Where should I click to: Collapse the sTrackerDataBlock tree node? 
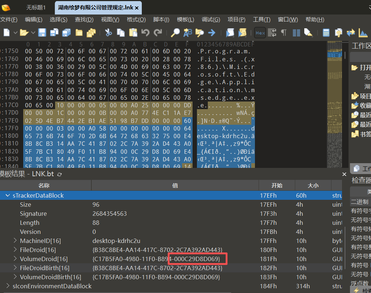pyautogui.click(x=8, y=195)
